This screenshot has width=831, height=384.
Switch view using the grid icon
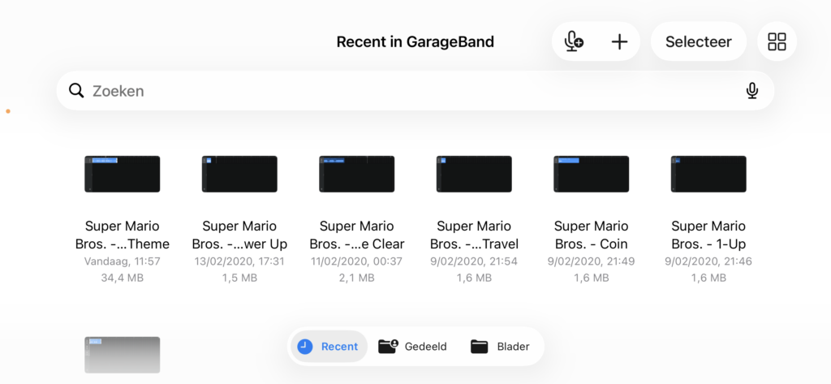point(777,41)
